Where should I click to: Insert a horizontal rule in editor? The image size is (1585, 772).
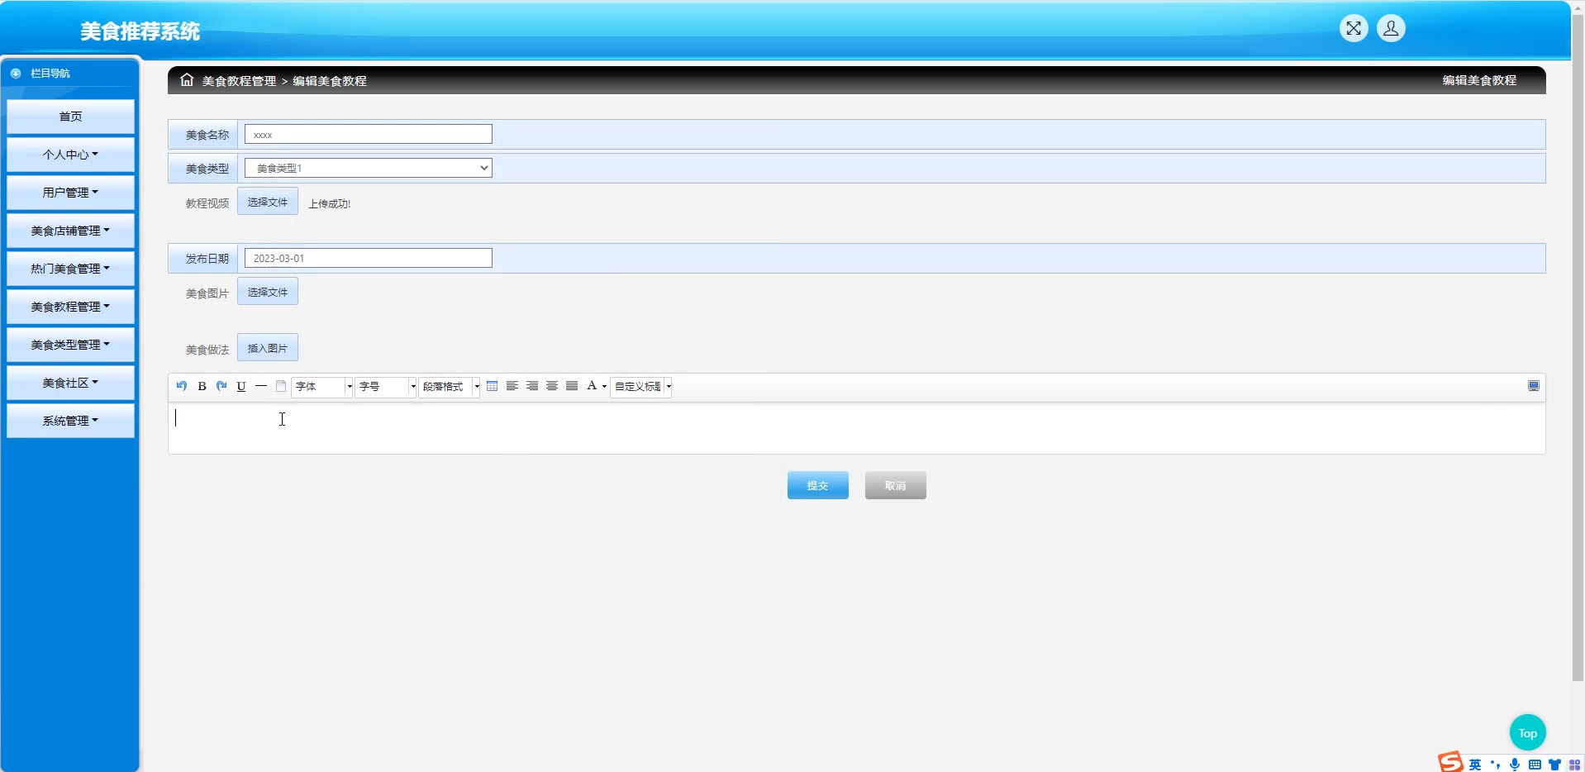click(x=261, y=386)
